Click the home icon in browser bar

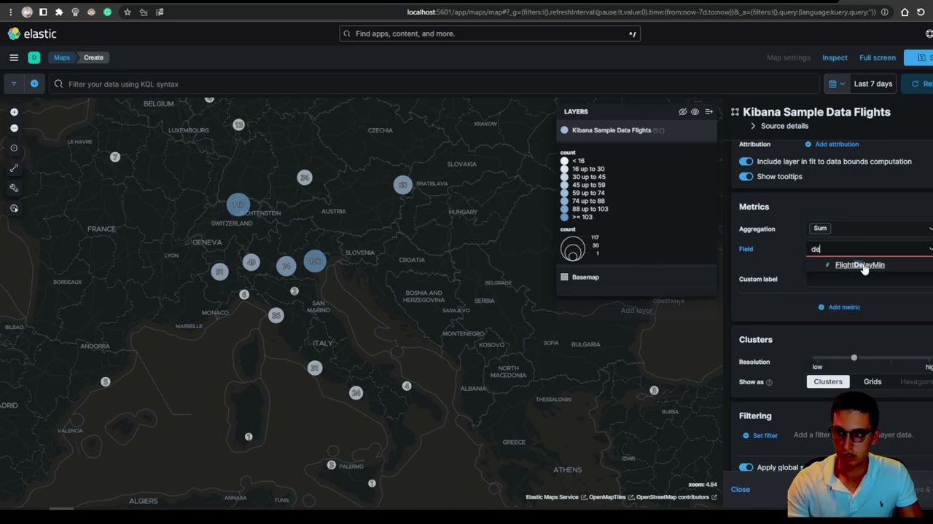point(905,12)
